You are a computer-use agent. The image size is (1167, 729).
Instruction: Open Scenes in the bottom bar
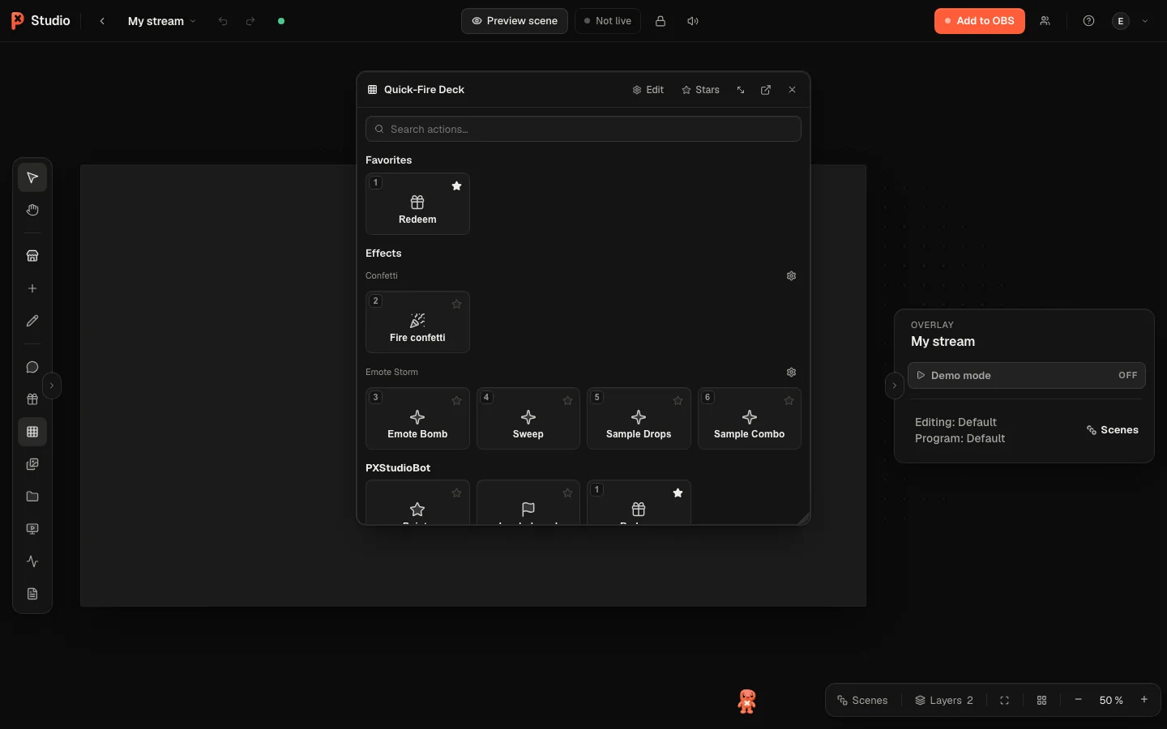862,700
